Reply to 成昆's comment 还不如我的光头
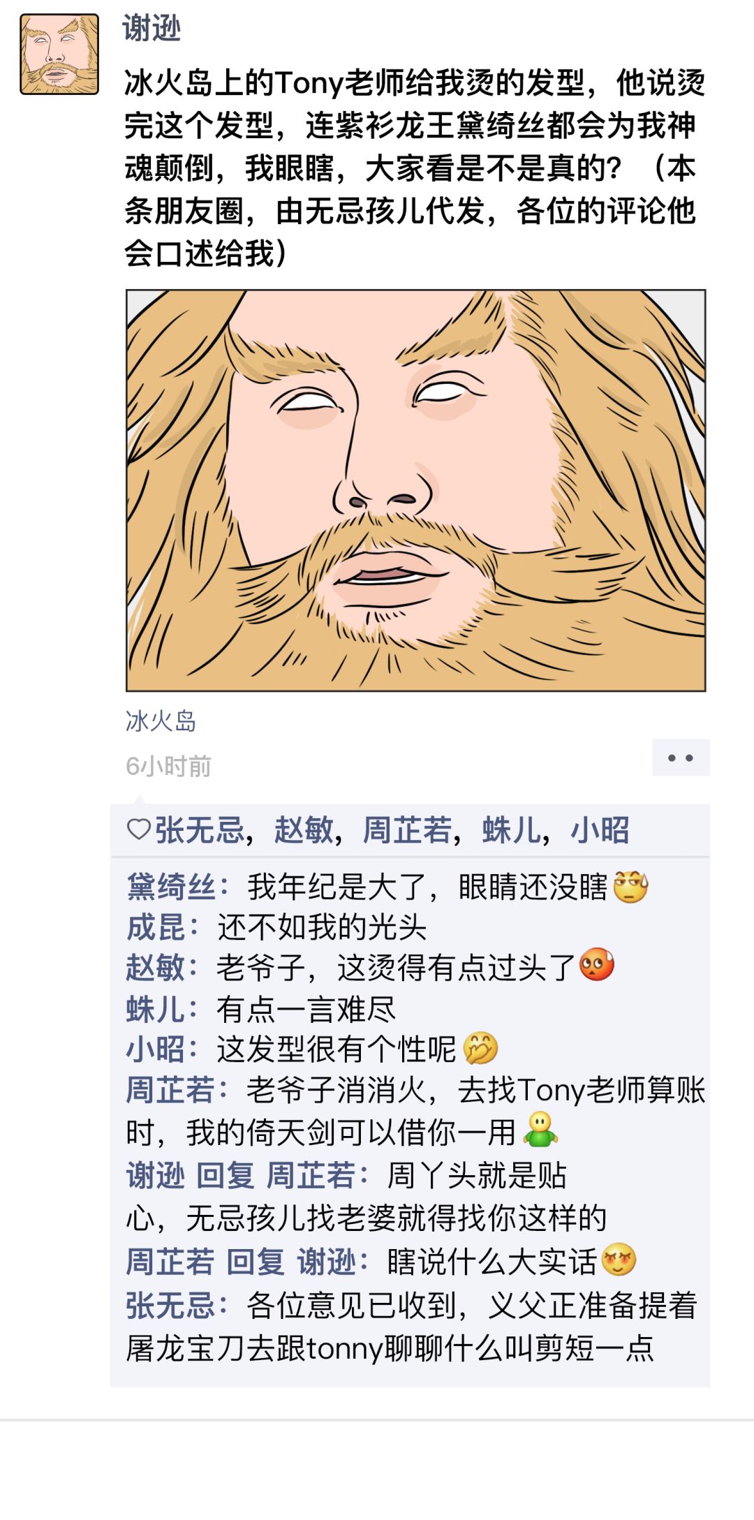The width and height of the screenshot is (754, 1520). [321, 927]
